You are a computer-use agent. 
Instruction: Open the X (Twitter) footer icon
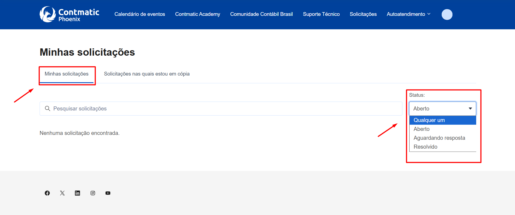coord(62,193)
